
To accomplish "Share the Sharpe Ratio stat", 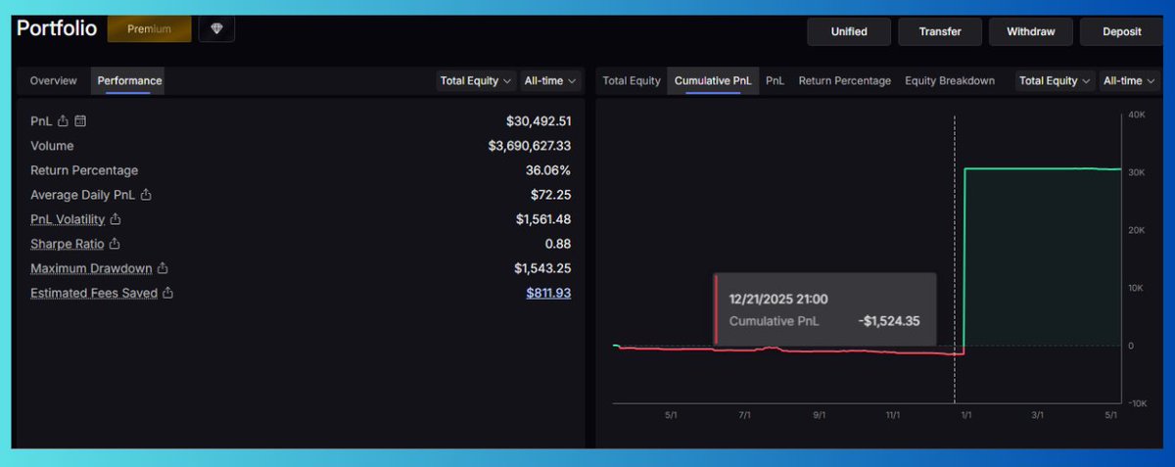I will point(114,244).
